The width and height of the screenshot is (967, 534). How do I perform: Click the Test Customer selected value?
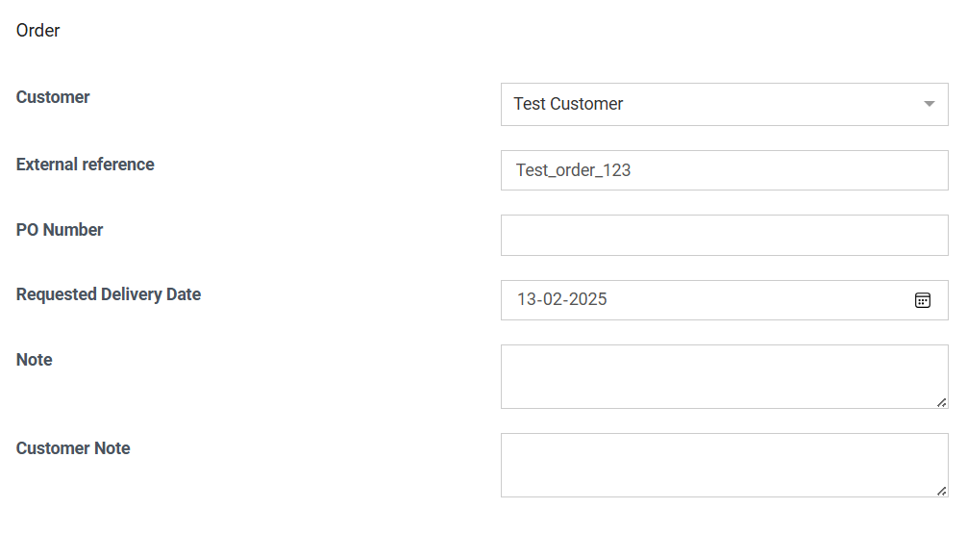click(x=568, y=104)
